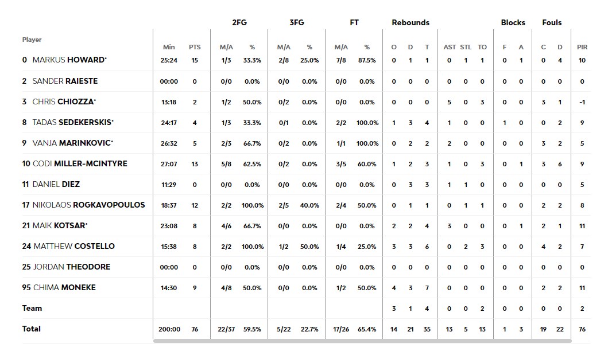The width and height of the screenshot is (608, 355).
Task: Click the Min column header
Action: pyautogui.click(x=169, y=47)
